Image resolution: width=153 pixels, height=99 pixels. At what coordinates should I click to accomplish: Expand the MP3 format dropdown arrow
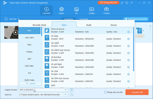coord(143,31)
